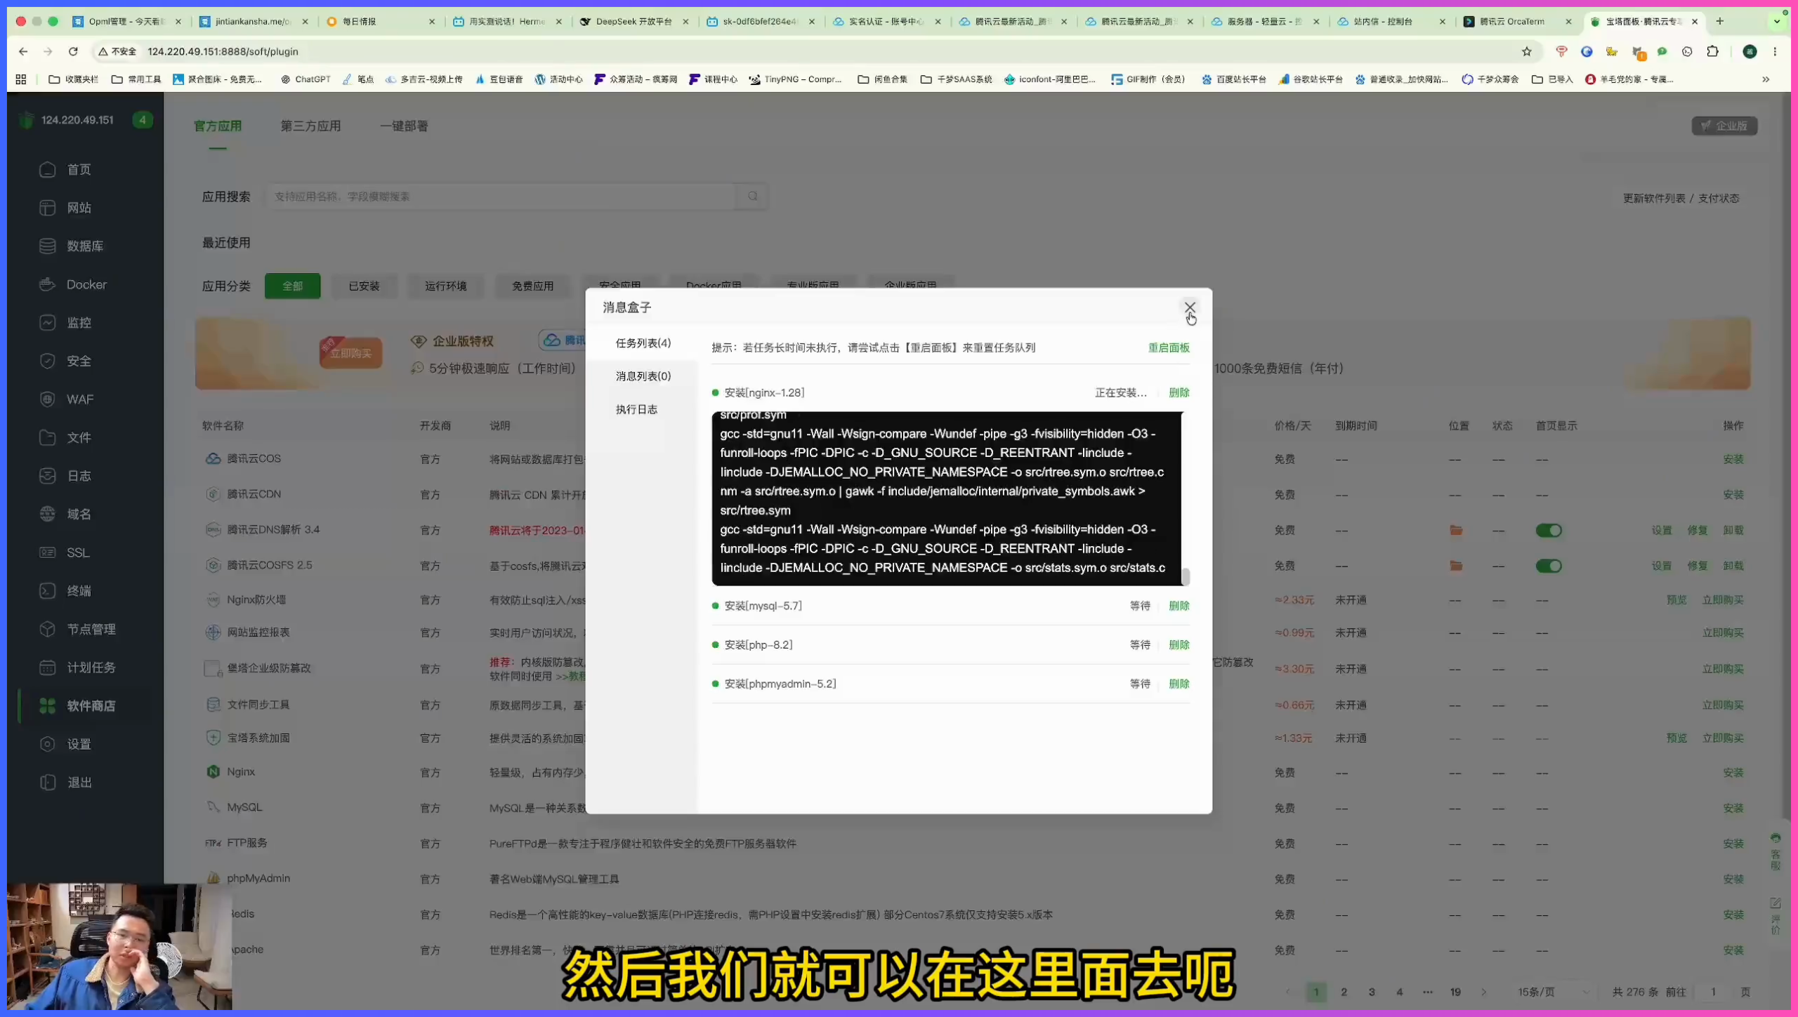Click the install log scrollbar thumb
1798x1017 pixels.
1186,576
